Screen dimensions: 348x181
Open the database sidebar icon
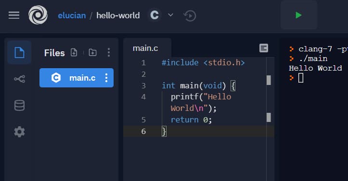pos(20,105)
